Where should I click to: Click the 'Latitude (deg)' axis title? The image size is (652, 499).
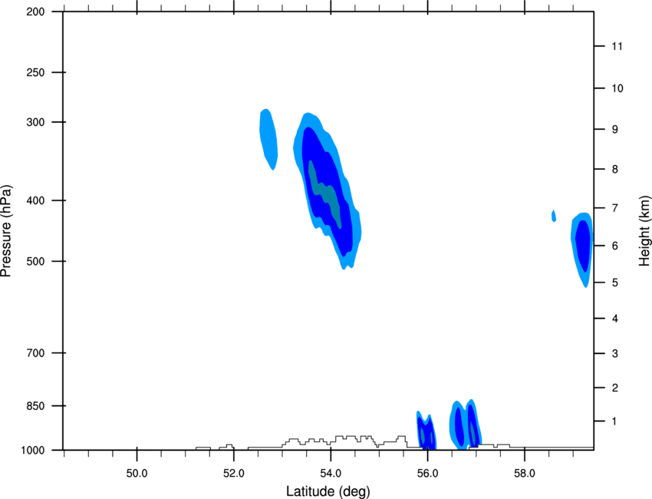[x=328, y=491]
